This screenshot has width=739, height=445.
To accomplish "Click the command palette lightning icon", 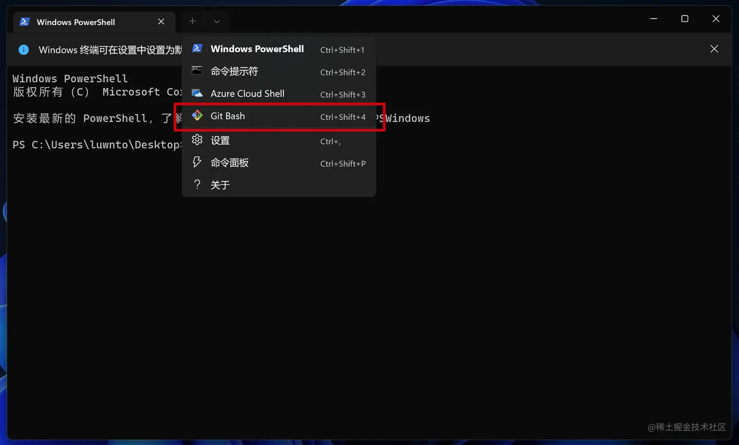I will pos(197,162).
